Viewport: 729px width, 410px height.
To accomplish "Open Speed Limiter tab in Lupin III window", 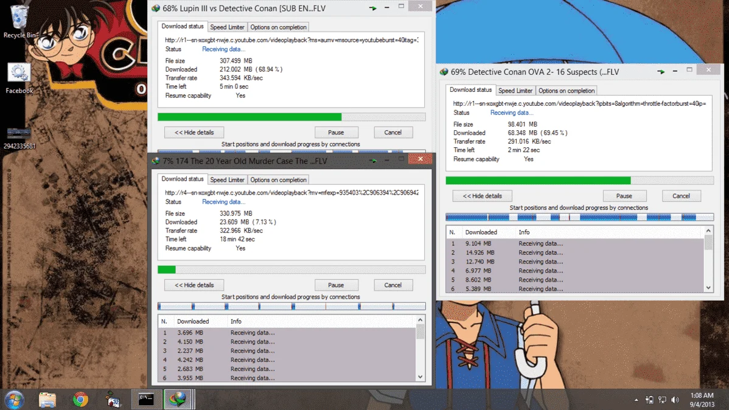I will [228, 27].
